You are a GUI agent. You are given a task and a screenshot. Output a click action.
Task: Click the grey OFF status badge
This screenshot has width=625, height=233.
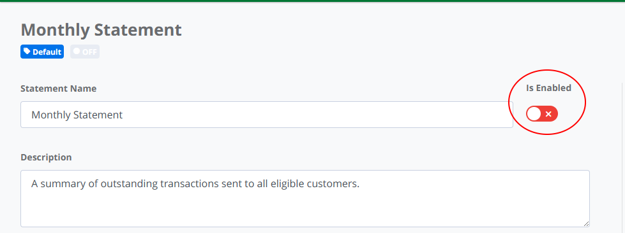[85, 52]
